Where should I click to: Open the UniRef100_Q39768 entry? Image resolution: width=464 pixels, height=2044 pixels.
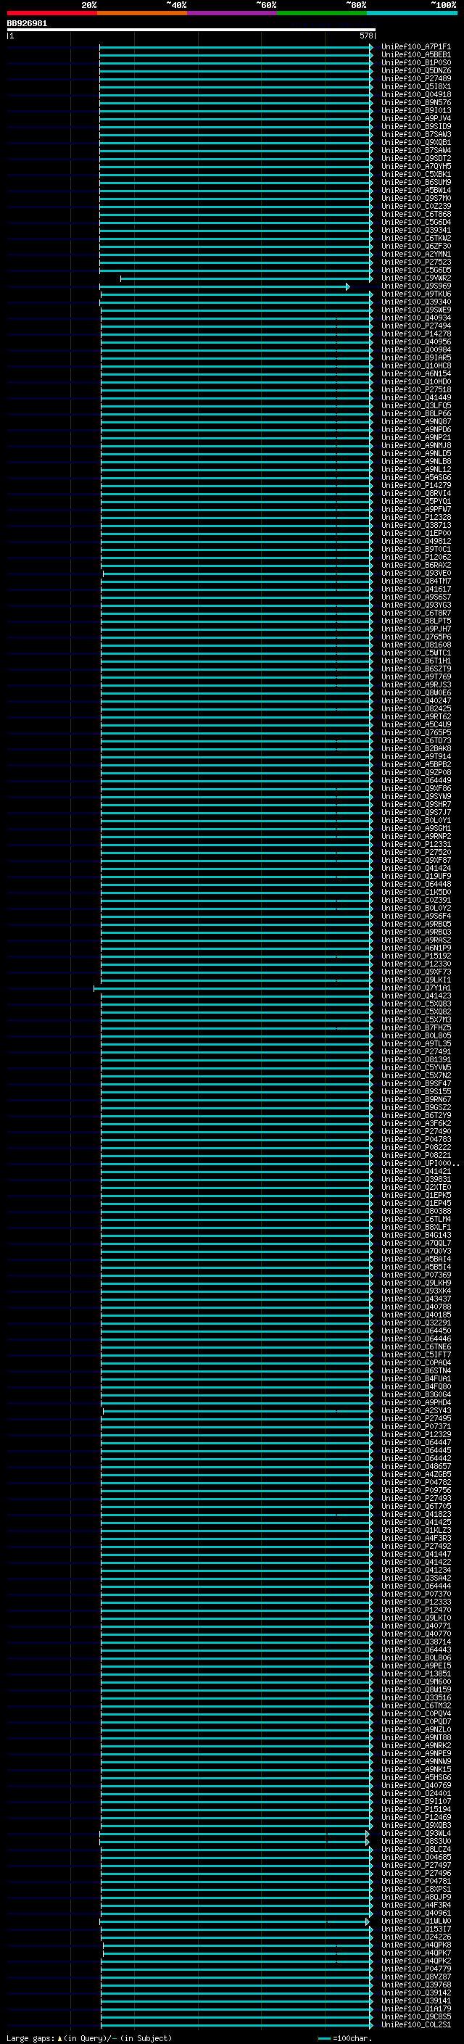(x=415, y=1984)
